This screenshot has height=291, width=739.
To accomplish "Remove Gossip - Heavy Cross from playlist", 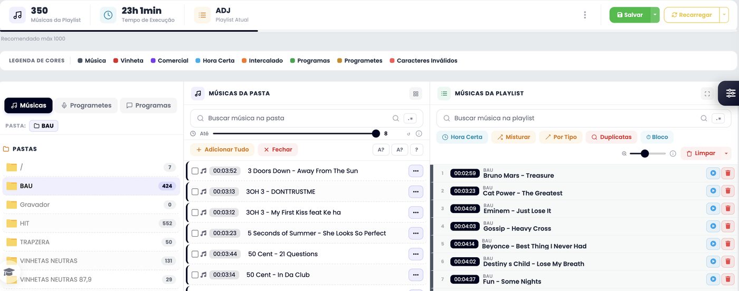I will 728,226.
